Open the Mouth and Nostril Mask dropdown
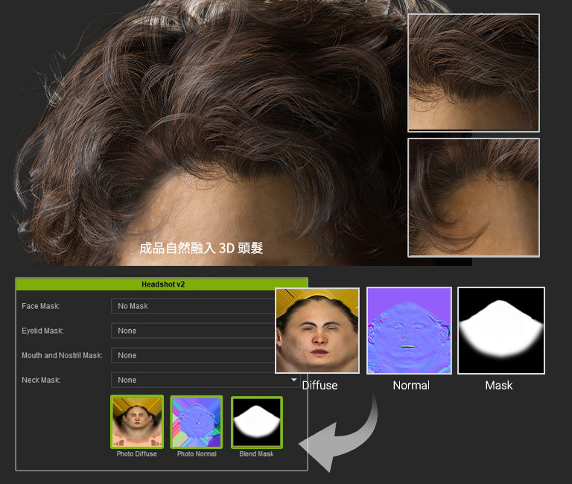572x484 pixels. pos(193,355)
